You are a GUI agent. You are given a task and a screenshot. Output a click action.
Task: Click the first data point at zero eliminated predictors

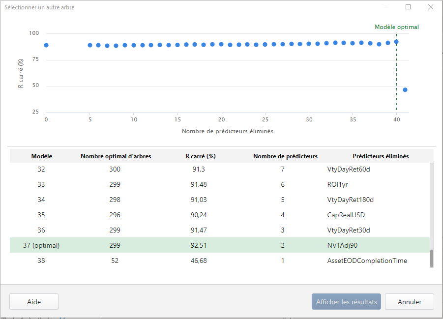point(46,45)
